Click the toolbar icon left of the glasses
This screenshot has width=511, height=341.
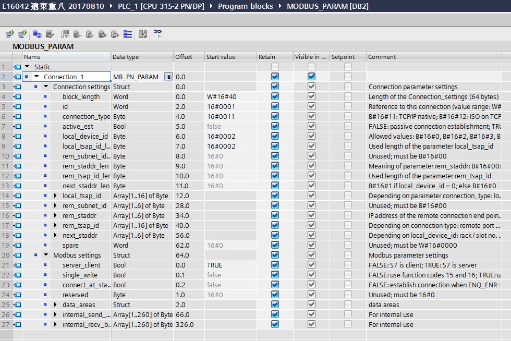143,34
